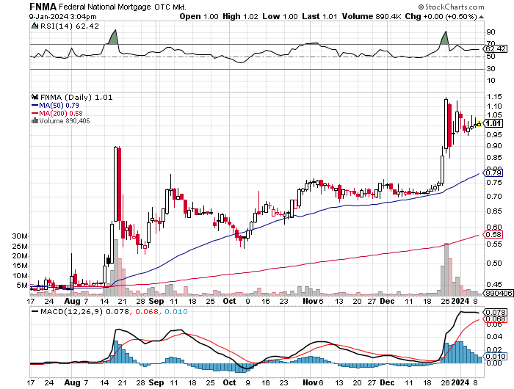Click "Sep" on the price chart date axis
The width and height of the screenshot is (514, 389).
click(156, 301)
